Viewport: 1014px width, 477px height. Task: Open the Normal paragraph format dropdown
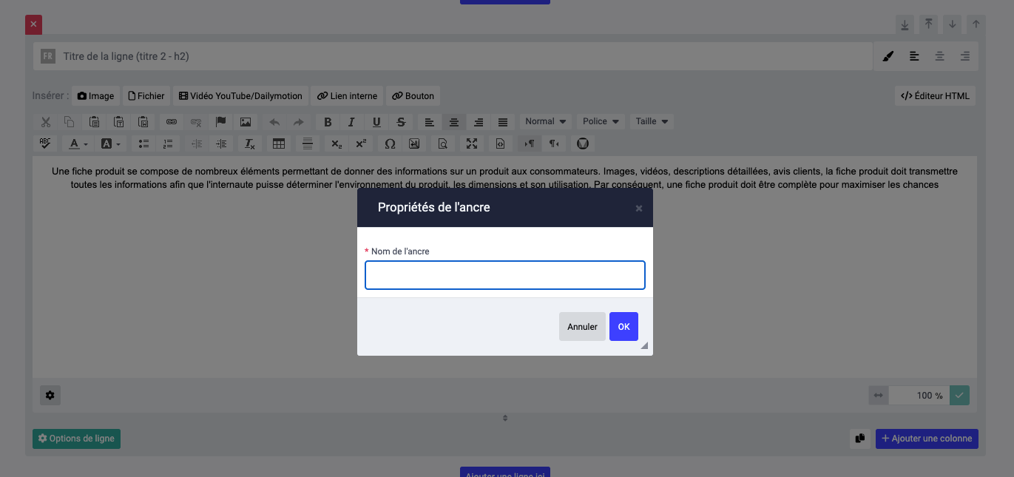click(x=546, y=121)
